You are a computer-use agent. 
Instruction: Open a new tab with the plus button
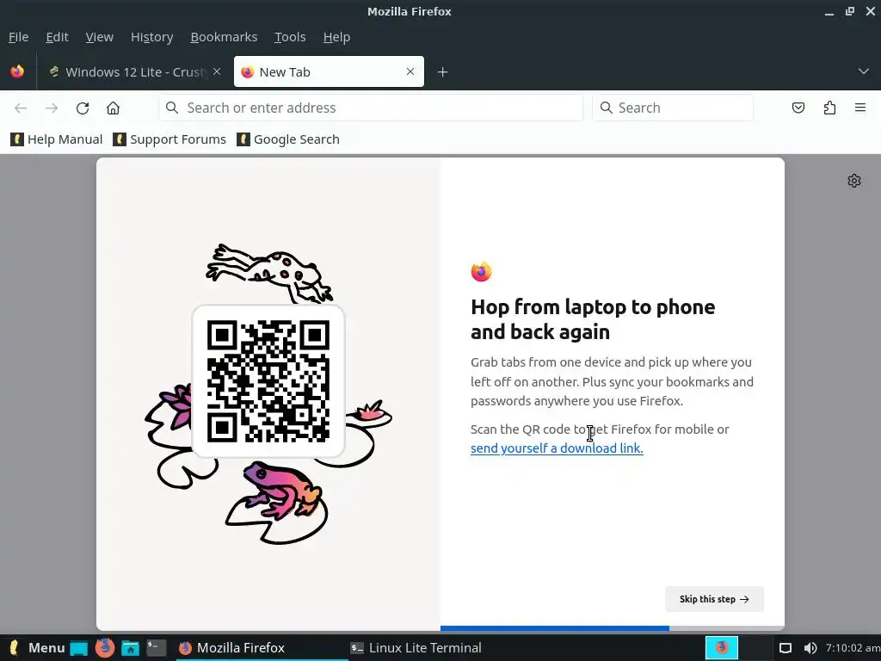click(442, 72)
